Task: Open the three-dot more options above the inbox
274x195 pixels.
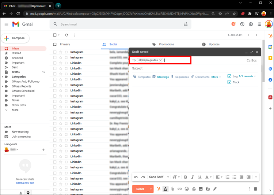Action: pos(74,35)
